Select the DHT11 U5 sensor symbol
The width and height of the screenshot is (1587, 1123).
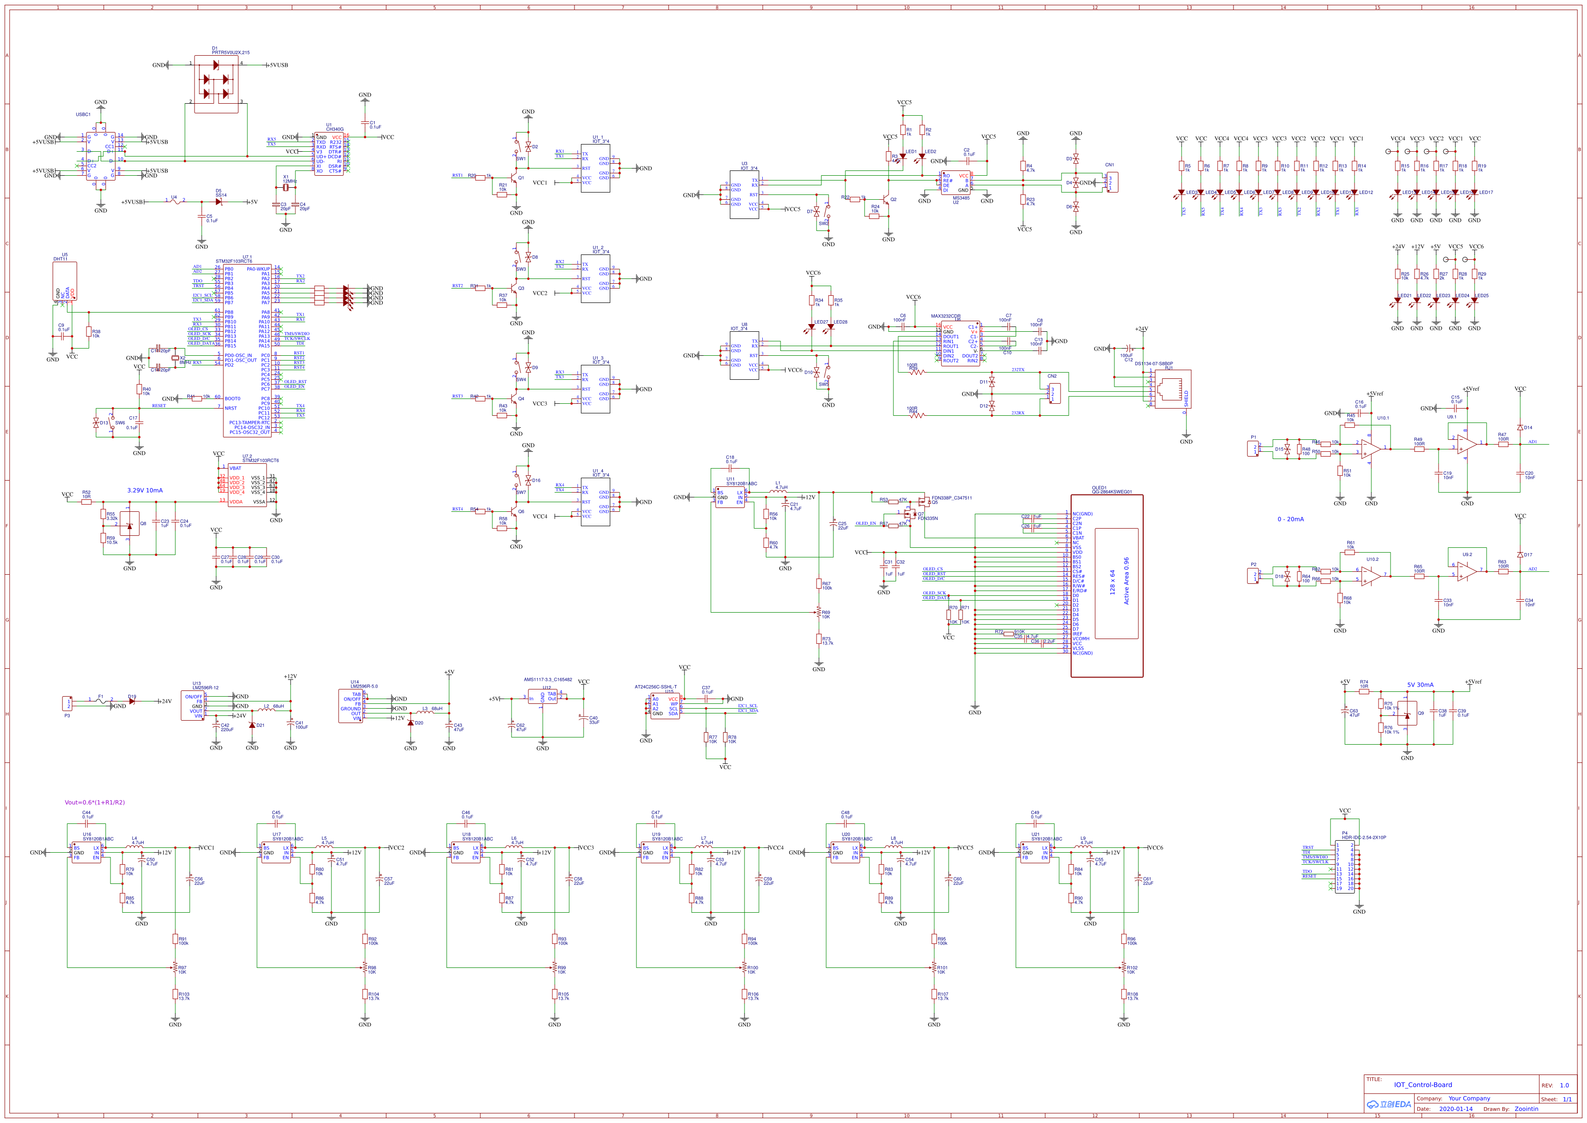point(64,281)
